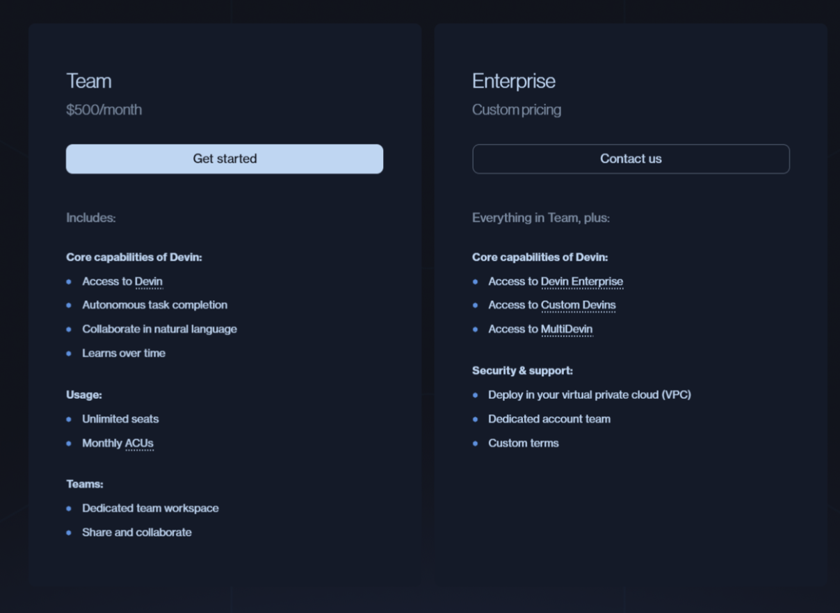The width and height of the screenshot is (840, 613).
Task: Click Autonomous task completion item
Action: (x=154, y=305)
